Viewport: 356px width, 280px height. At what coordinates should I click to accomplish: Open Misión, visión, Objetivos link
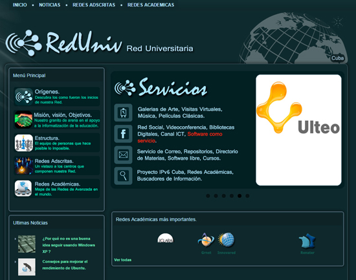click(x=63, y=115)
